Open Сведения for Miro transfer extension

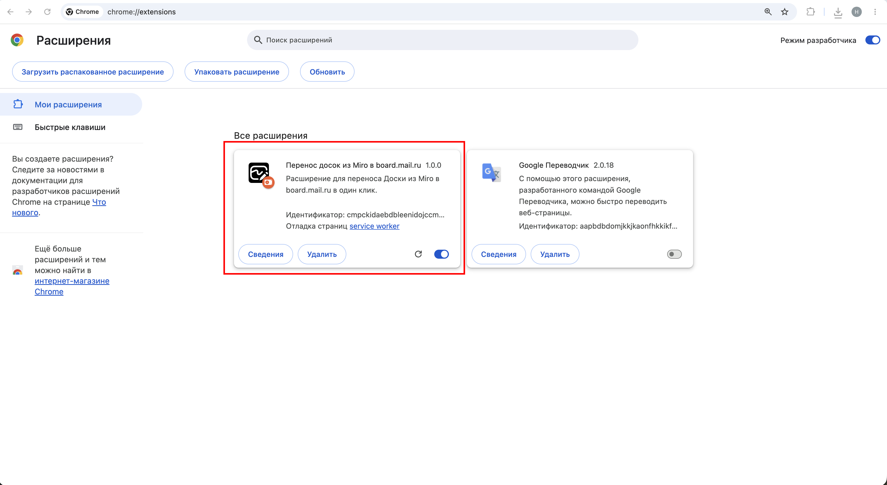pyautogui.click(x=266, y=254)
